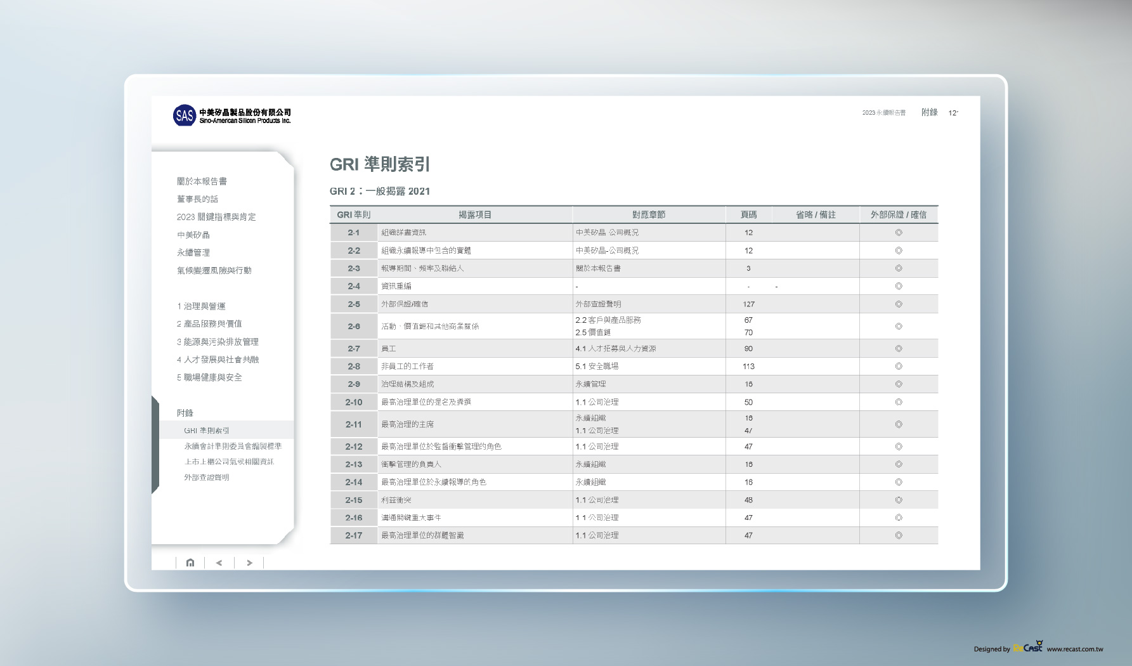Click the assurance mark in row 2-4
This screenshot has width=1132, height=666.
tap(899, 286)
